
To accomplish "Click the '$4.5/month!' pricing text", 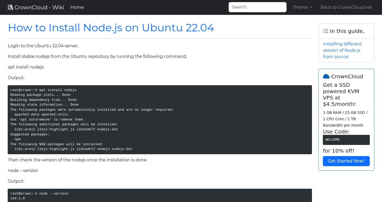I will pos(339,104).
